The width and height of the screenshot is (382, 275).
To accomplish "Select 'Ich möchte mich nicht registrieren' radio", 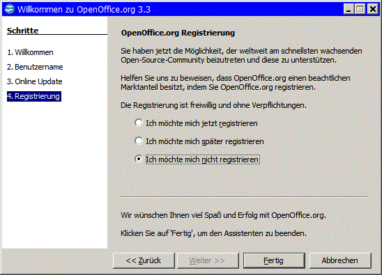I will [197, 159].
